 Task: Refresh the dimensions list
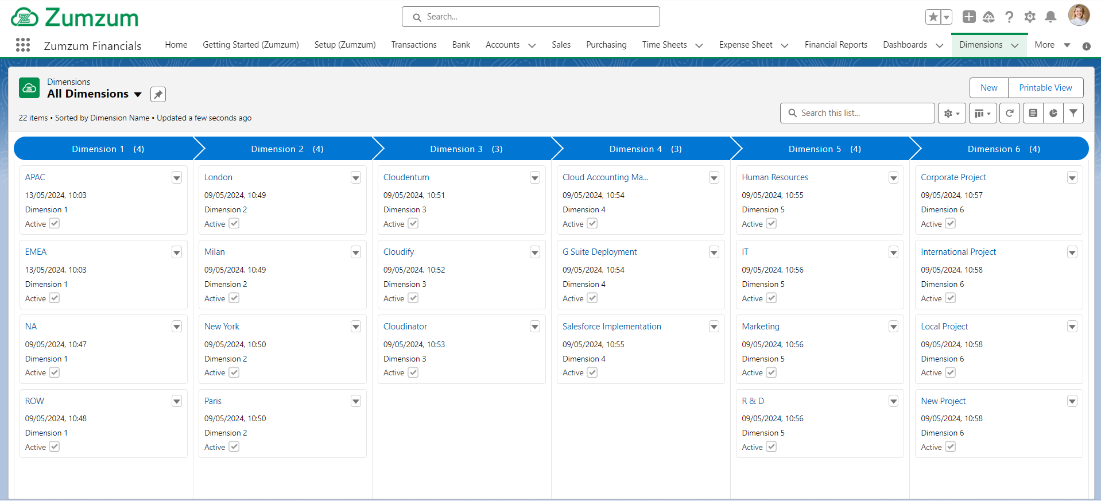1010,113
